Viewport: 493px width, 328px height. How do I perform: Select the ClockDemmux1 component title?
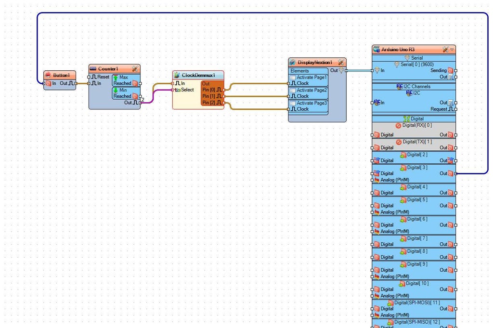[198, 75]
